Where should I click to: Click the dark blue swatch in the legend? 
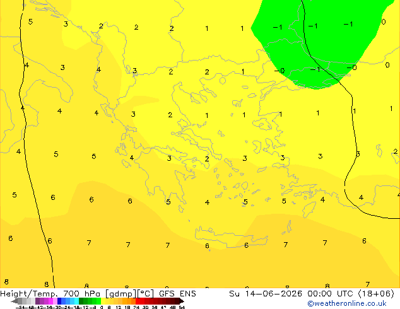pos(59,301)
